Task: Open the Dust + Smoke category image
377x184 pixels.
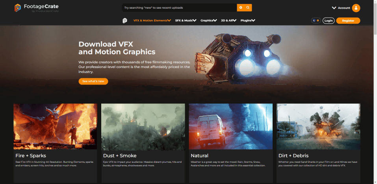Action: click(143, 126)
